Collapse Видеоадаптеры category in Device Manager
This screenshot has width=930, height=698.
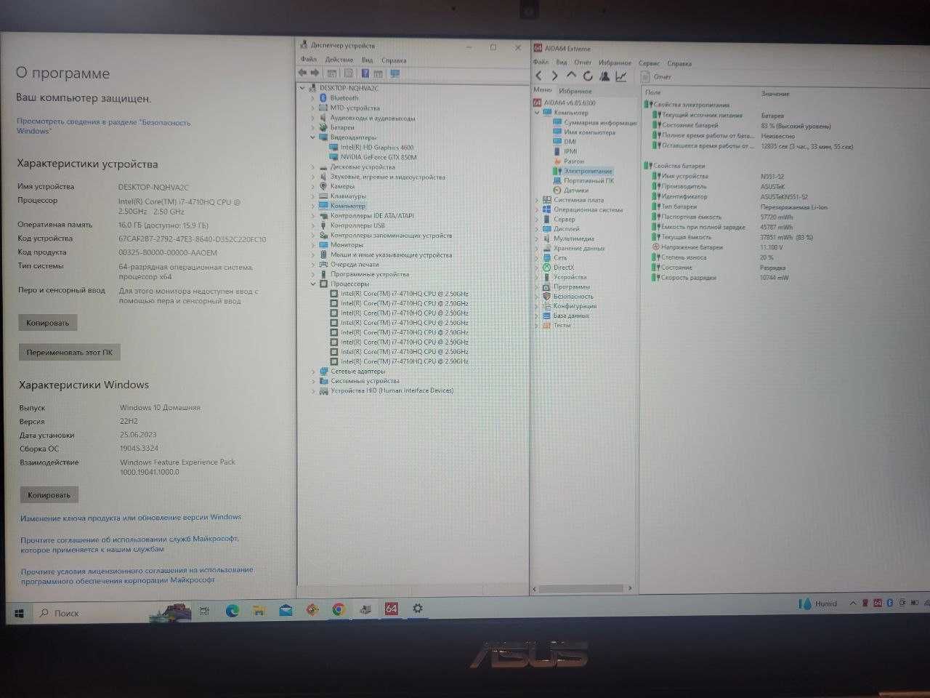pyautogui.click(x=313, y=137)
